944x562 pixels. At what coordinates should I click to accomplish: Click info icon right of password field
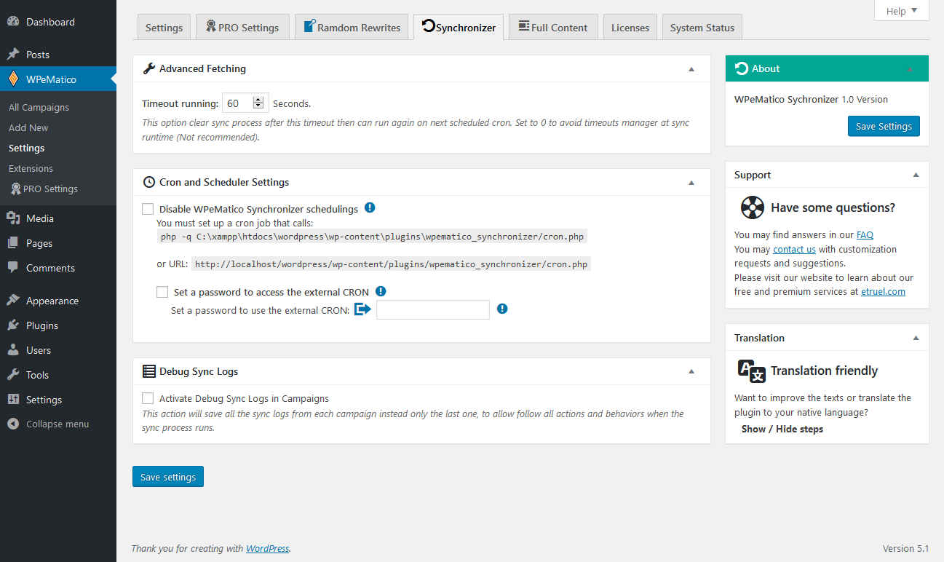click(502, 309)
